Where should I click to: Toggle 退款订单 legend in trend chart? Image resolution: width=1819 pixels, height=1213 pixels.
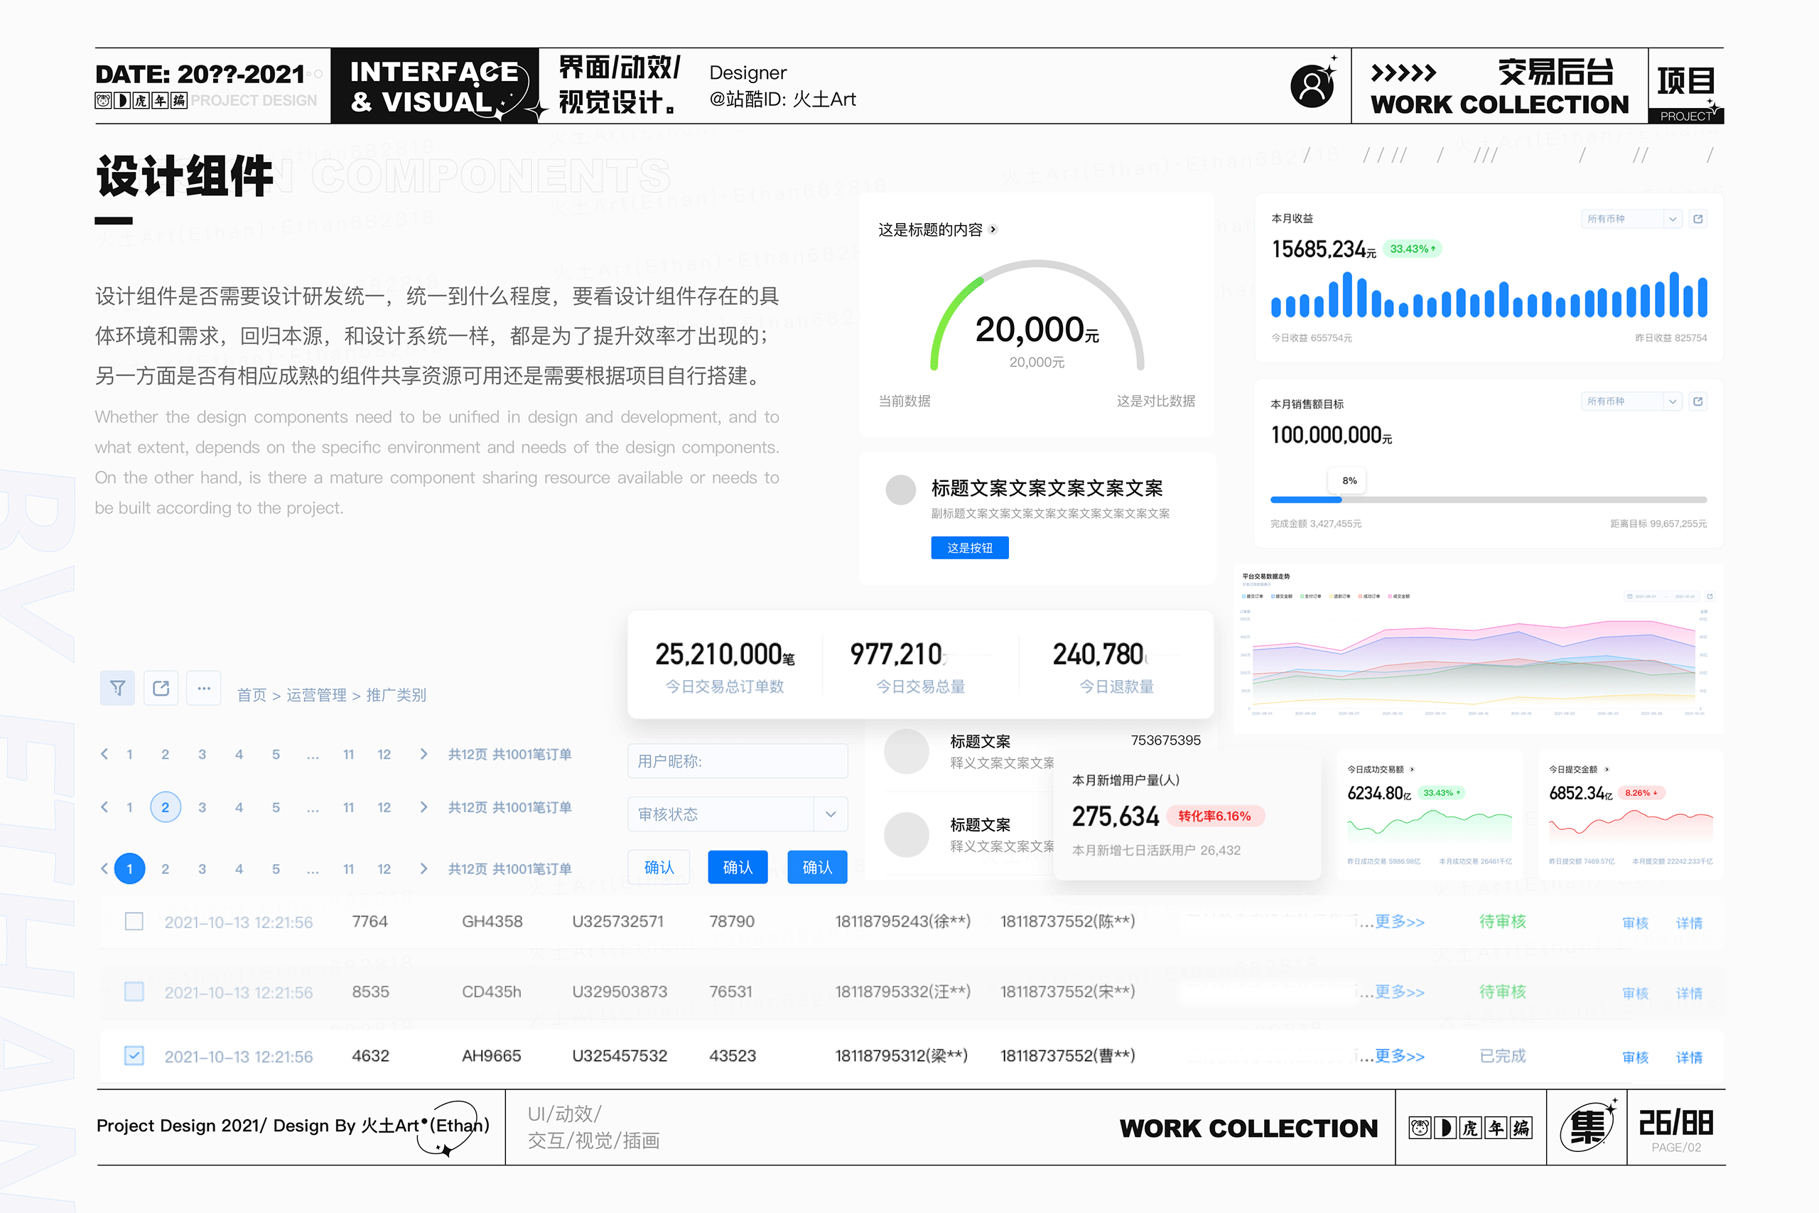click(1339, 596)
